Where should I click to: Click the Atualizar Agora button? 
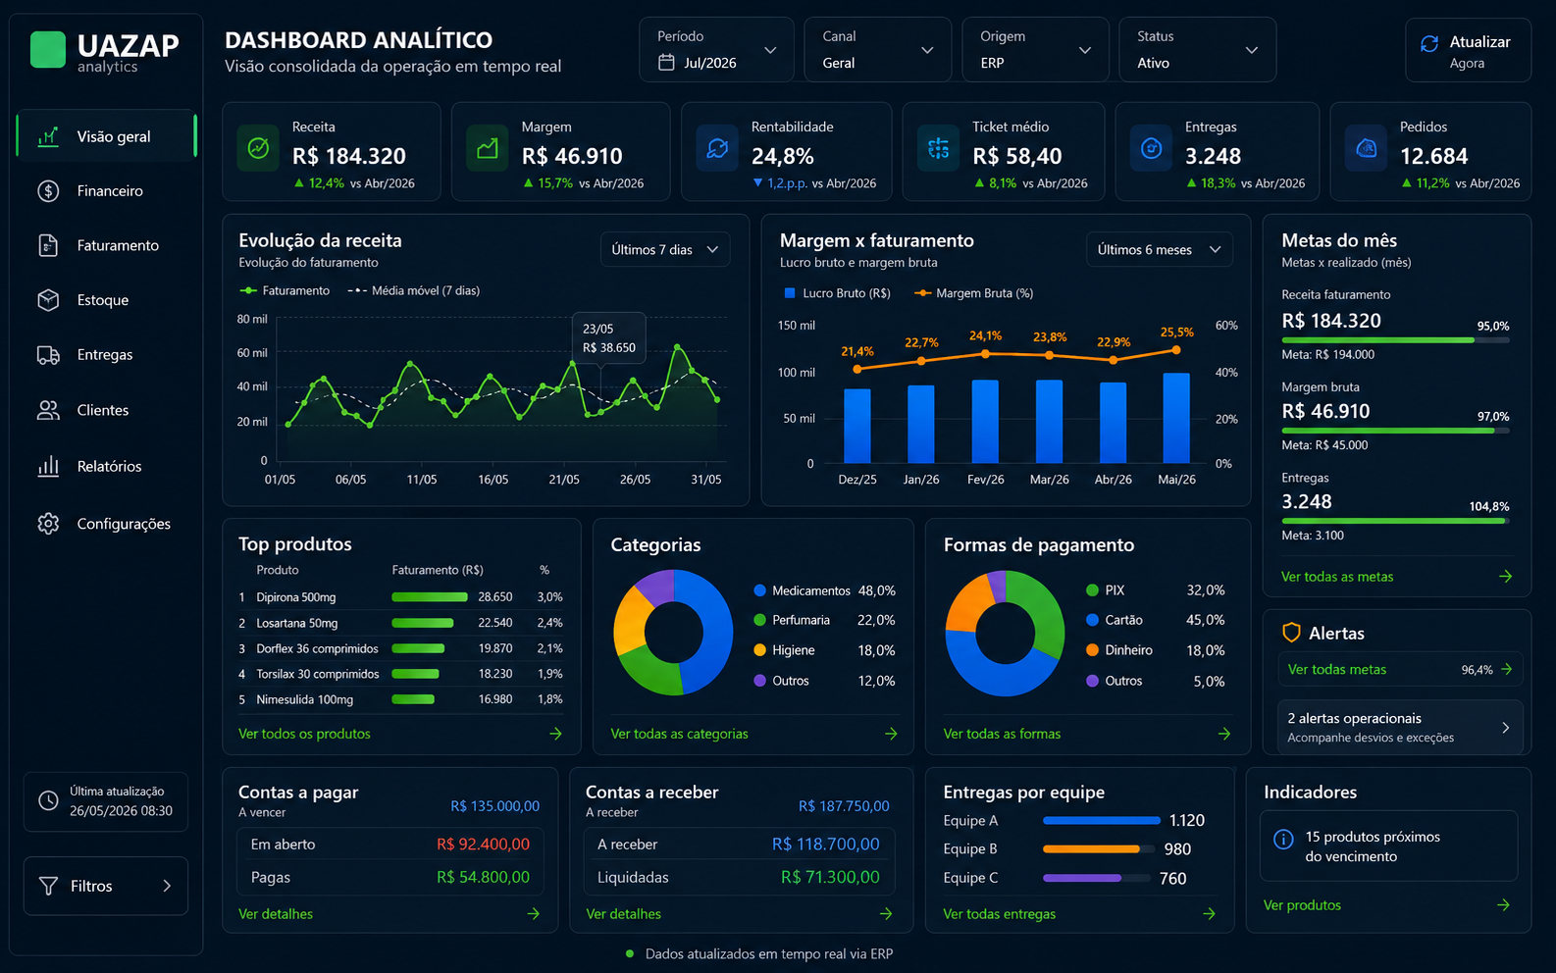coord(1468,50)
